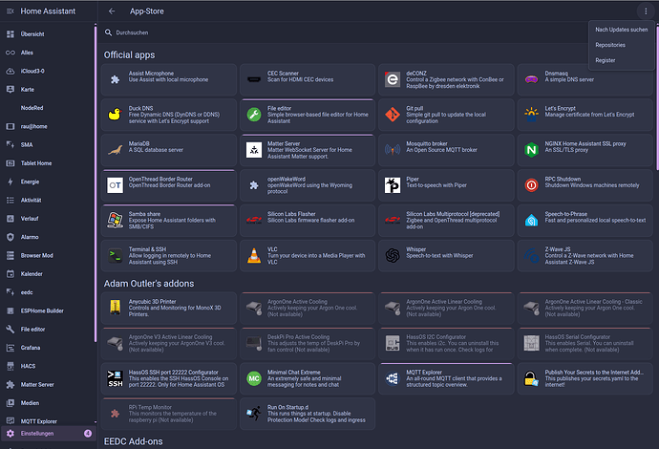Open Repositories from the overflow menu

click(621, 45)
